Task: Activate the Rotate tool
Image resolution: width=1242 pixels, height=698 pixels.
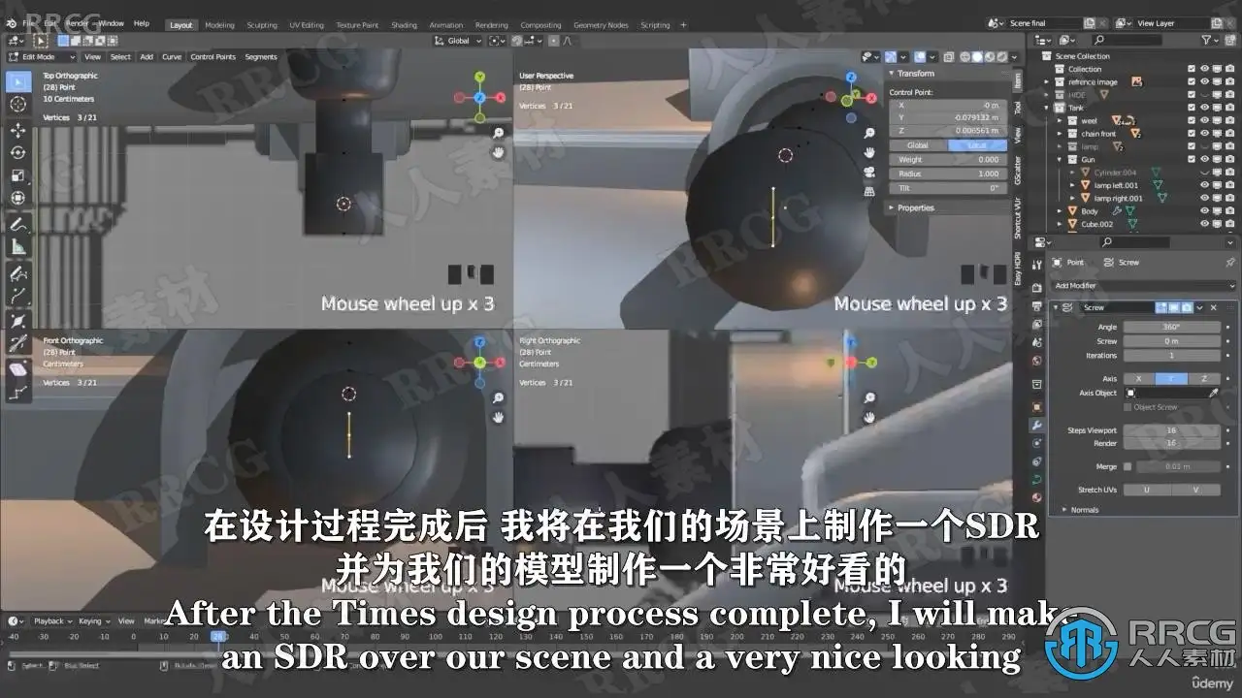Action: [17, 152]
